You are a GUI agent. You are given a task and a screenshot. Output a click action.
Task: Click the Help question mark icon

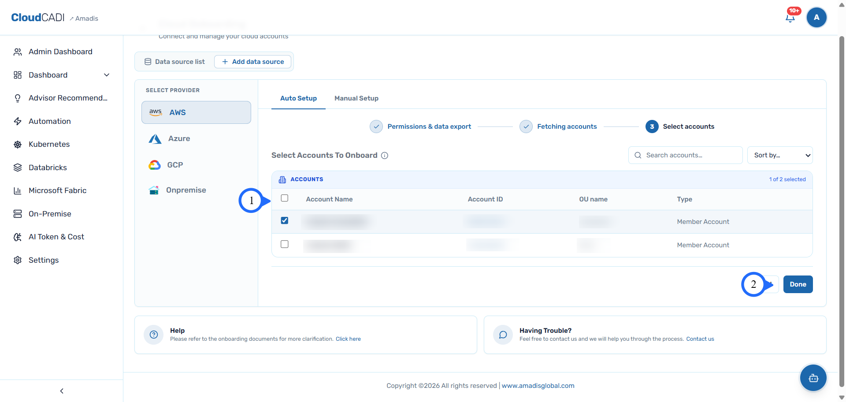pos(154,335)
